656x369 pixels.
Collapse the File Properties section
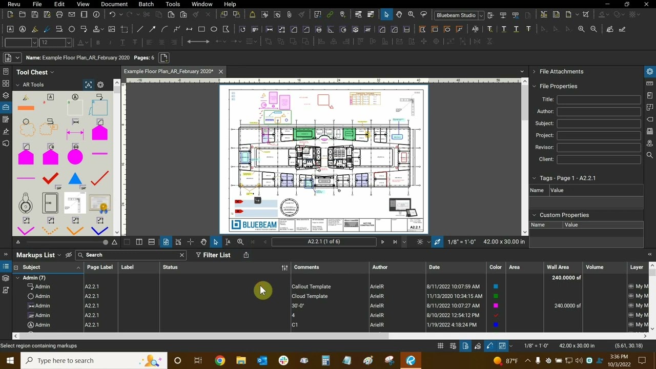click(x=534, y=86)
